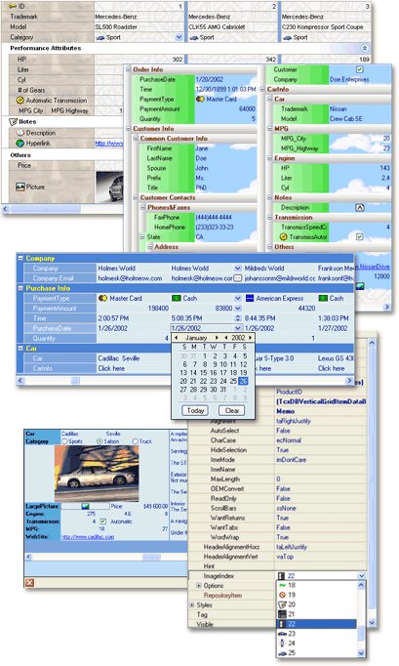This screenshot has height=666, width=399.
Task: Click the image icon in the LargePicture row
Action: [85, 506]
